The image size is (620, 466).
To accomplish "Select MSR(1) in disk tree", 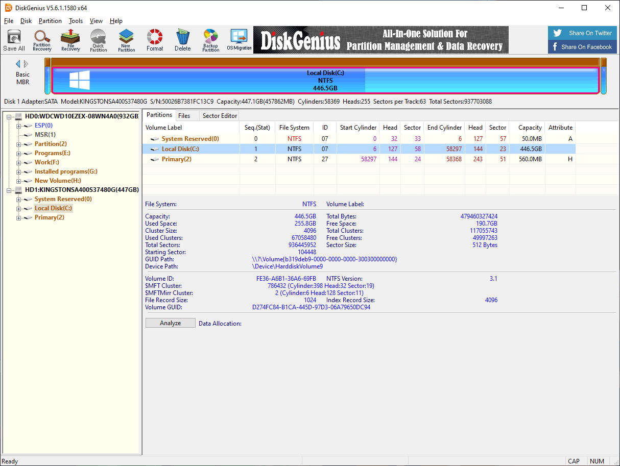I will pos(45,135).
